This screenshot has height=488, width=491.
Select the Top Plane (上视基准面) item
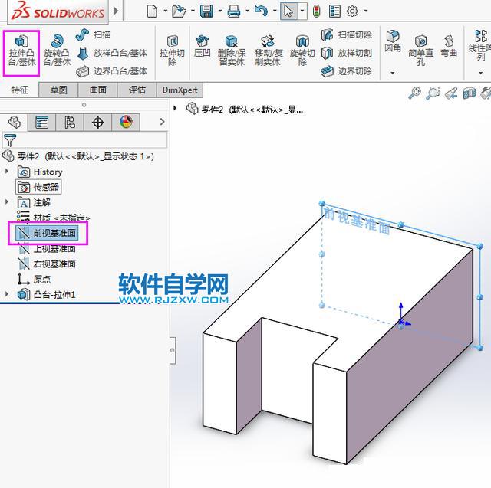(47, 248)
